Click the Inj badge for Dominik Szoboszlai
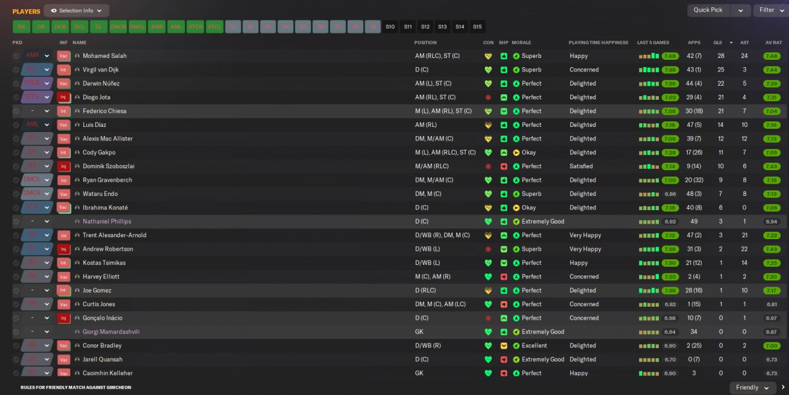The image size is (789, 395). point(63,166)
